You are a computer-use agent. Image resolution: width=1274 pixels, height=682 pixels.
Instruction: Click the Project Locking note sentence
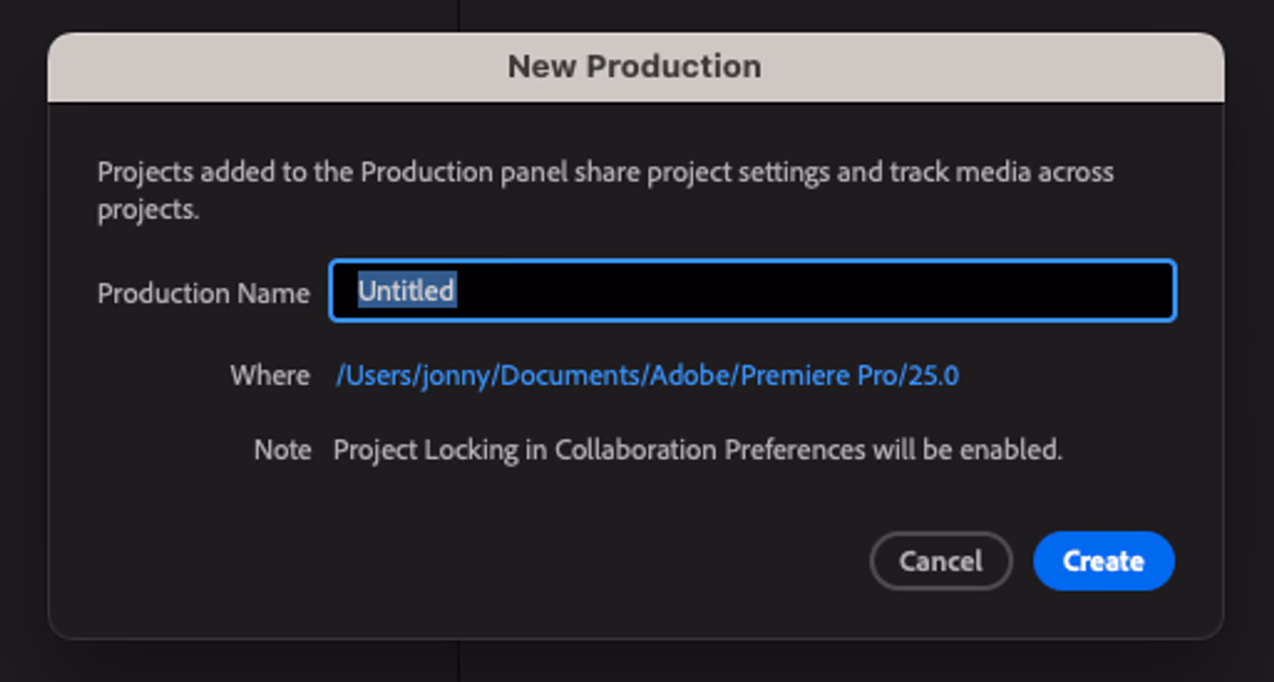click(x=697, y=449)
